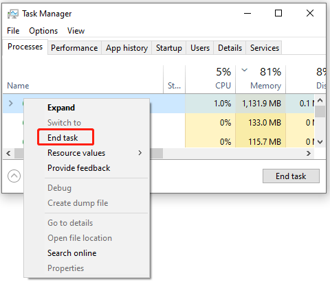Image resolution: width=330 pixels, height=282 pixels.
Task: Open the Users tab
Action: [200, 48]
